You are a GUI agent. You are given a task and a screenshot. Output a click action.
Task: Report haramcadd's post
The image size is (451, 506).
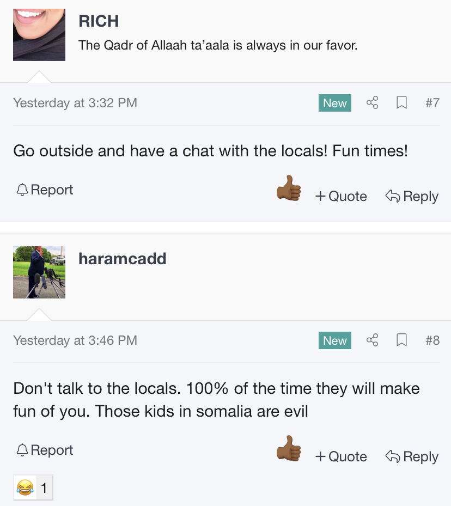[x=45, y=450]
